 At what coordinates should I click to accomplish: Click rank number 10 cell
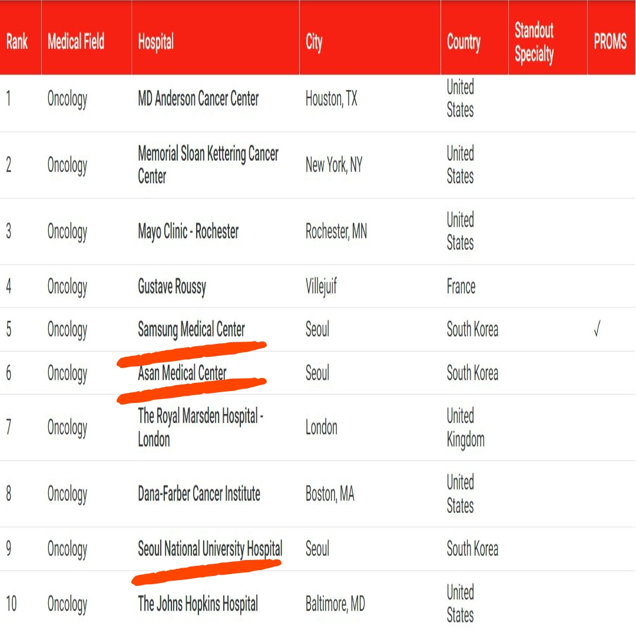11,604
